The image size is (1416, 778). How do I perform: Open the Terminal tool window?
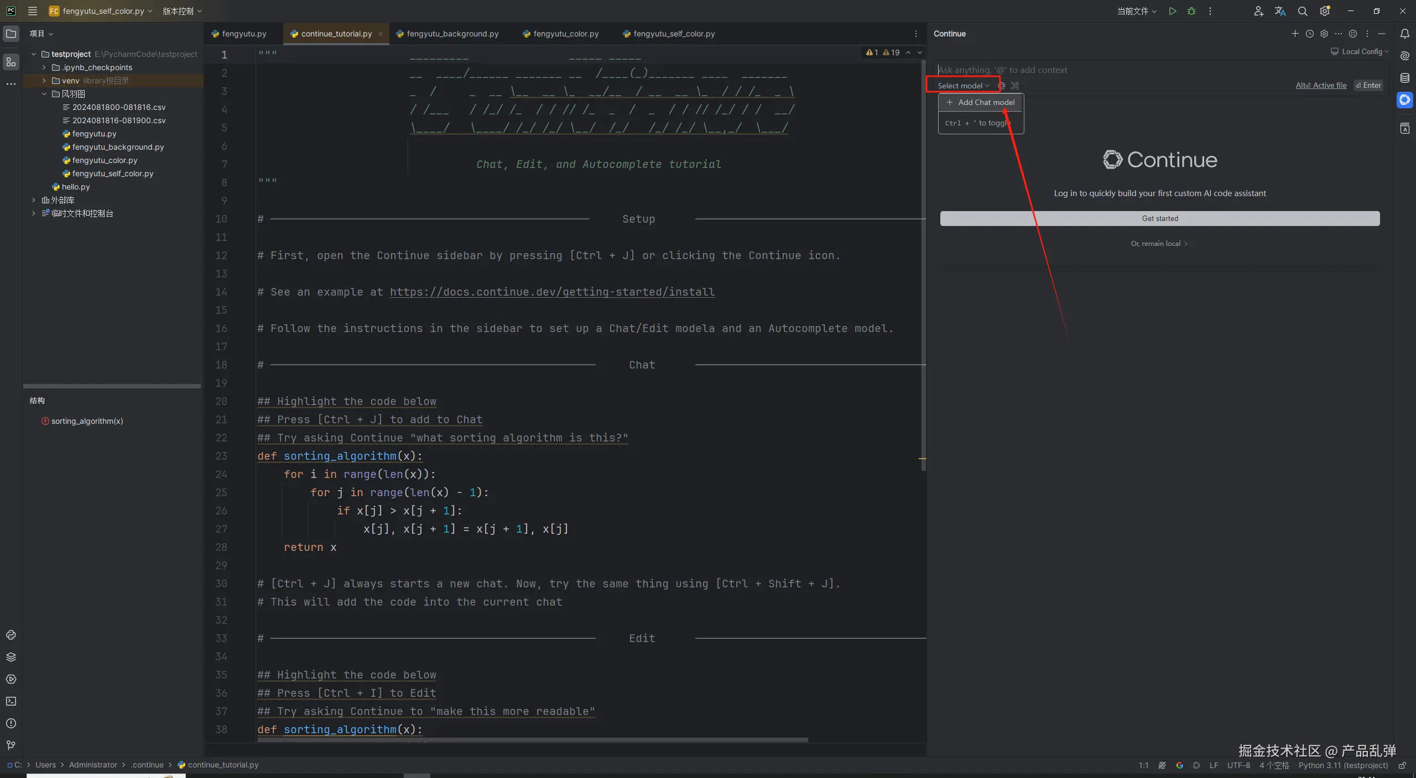[x=11, y=701]
